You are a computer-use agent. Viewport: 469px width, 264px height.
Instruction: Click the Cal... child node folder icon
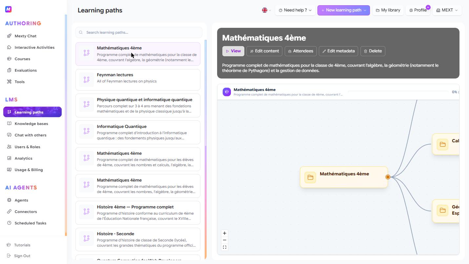click(x=442, y=144)
